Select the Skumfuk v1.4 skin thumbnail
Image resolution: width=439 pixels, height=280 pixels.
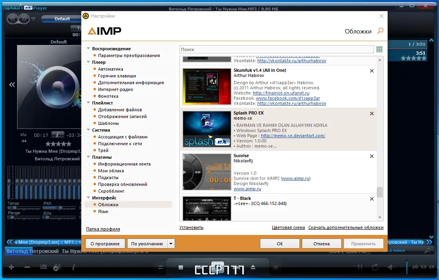[207, 87]
